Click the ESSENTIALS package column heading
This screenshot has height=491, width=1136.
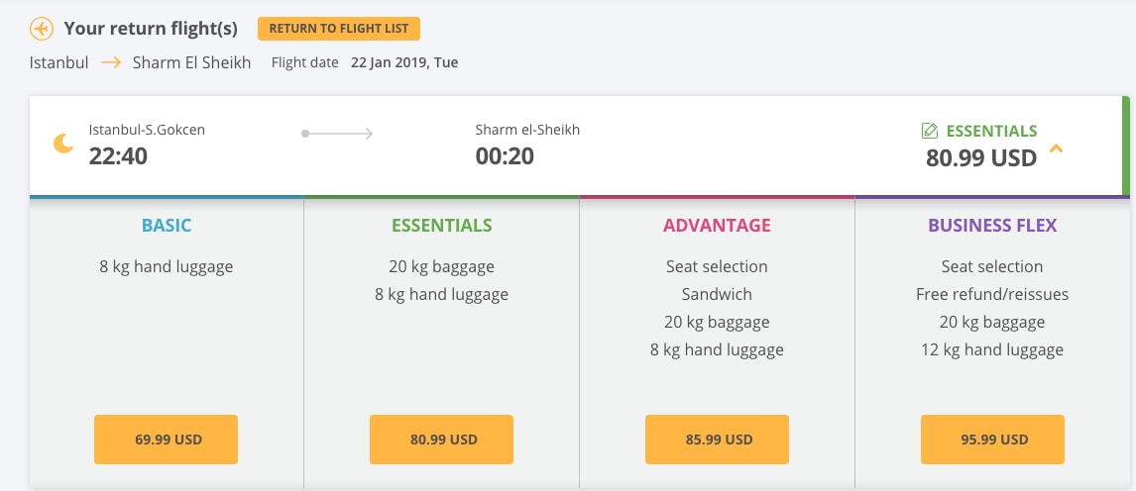click(x=442, y=225)
